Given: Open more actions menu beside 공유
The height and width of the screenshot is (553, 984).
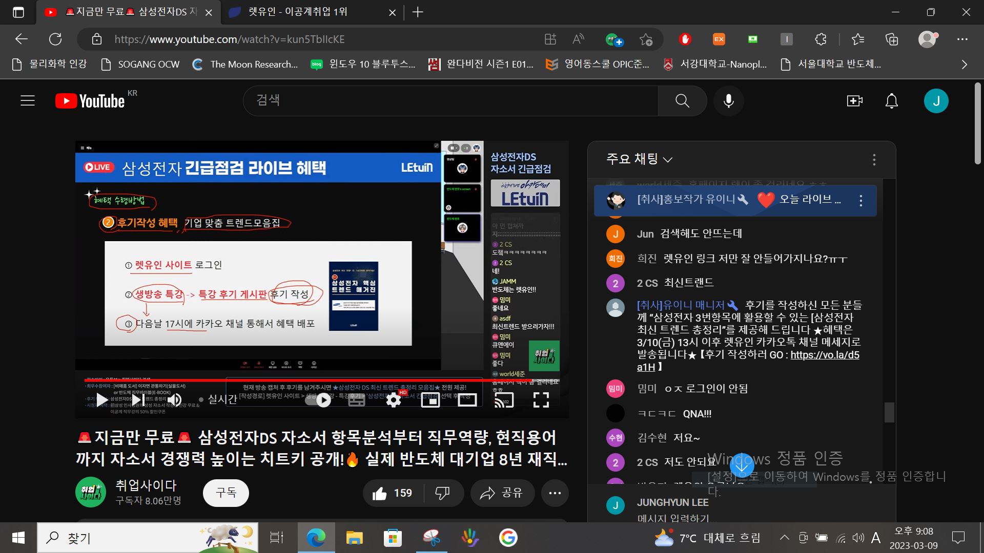Looking at the screenshot, I should [x=555, y=493].
